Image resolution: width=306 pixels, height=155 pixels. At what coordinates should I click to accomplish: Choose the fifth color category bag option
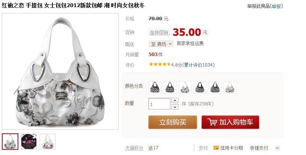pyautogui.click(x=215, y=87)
